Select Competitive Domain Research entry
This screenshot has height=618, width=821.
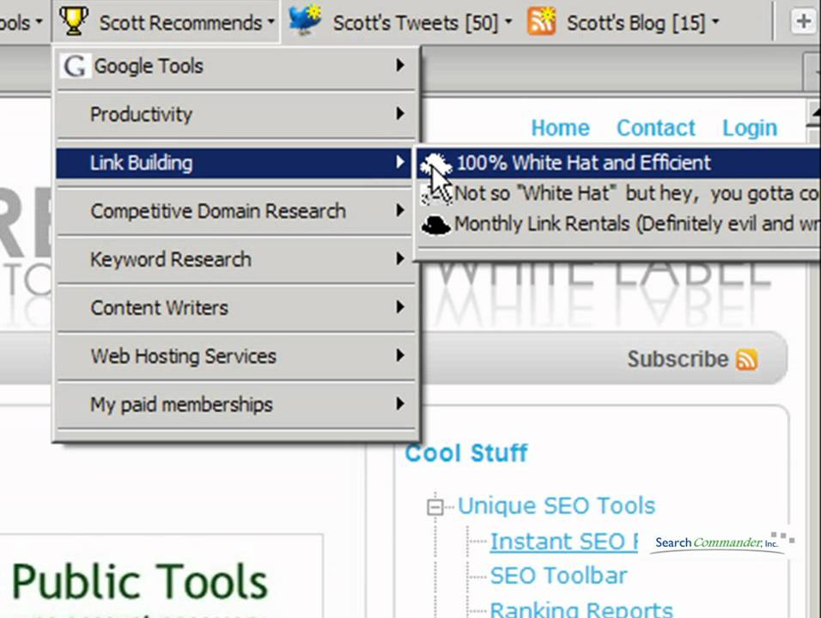(x=234, y=211)
